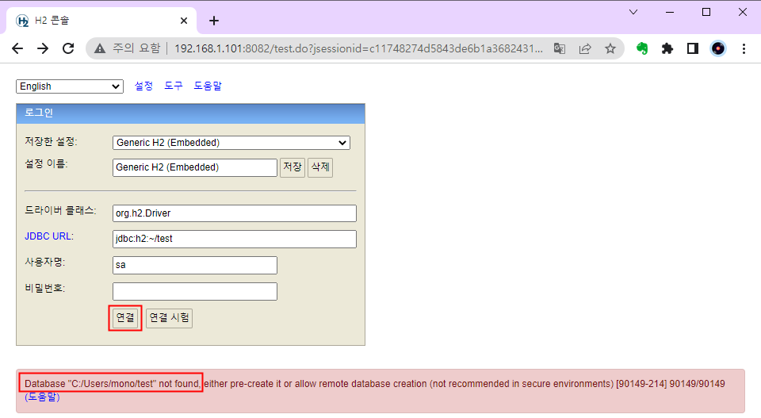The image size is (761, 418).
Task: Open a new browser tab
Action: [x=214, y=21]
